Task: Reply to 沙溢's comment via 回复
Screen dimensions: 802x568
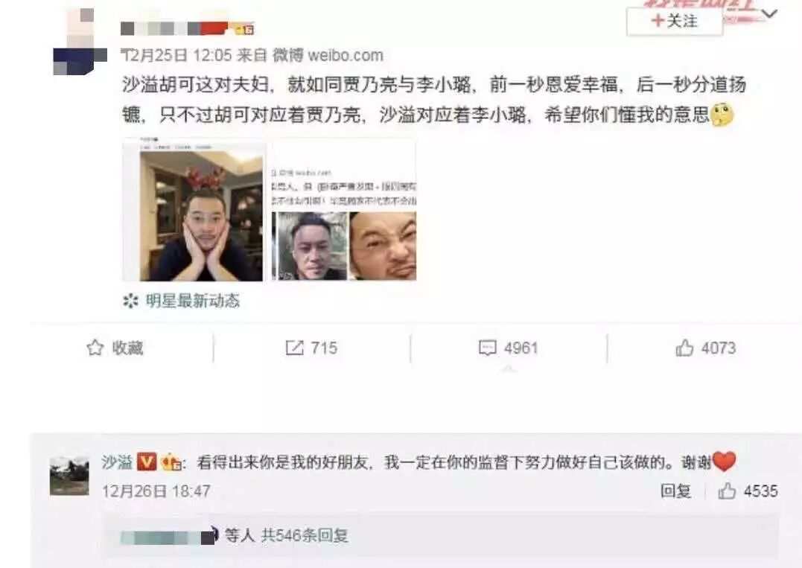Action: coord(675,491)
